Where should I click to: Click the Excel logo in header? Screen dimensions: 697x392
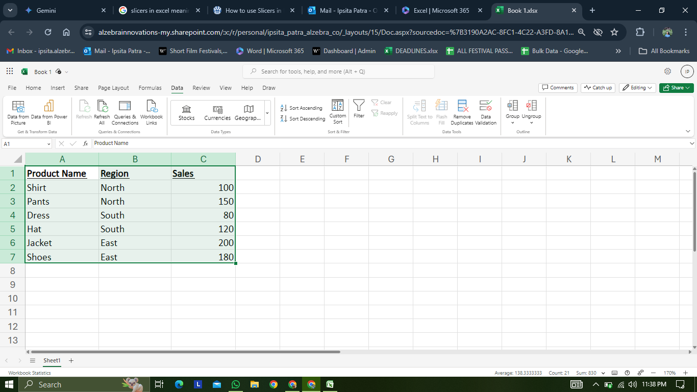pos(24,71)
